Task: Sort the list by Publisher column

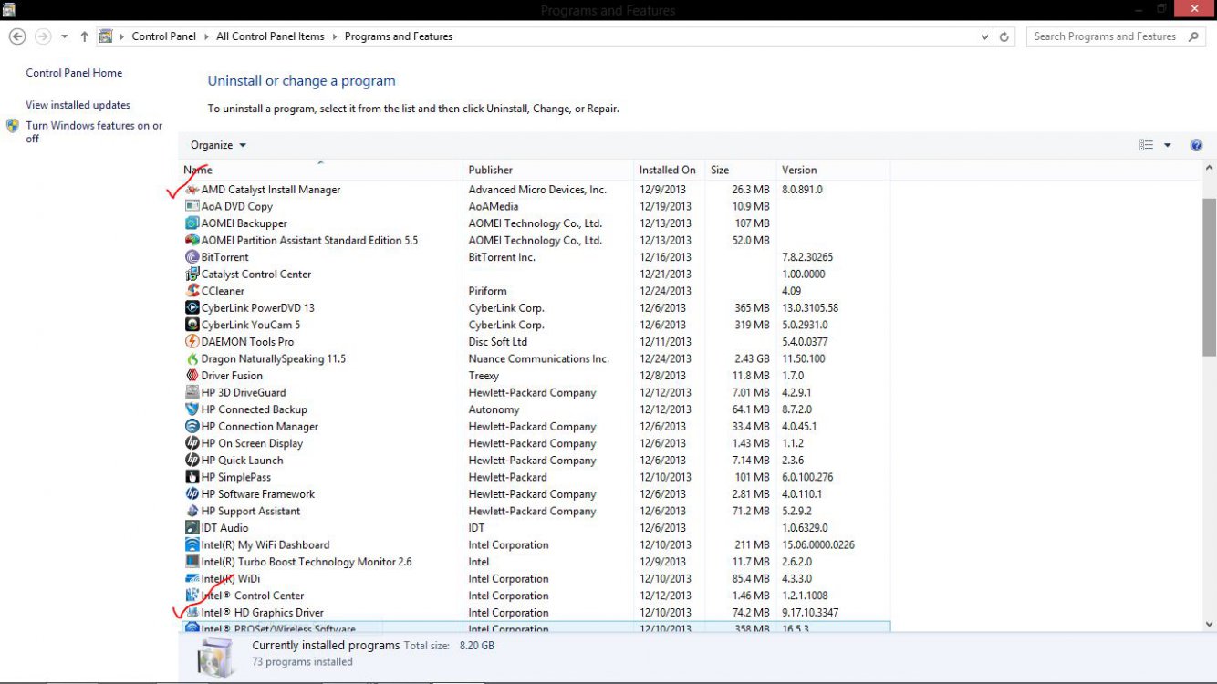Action: pos(548,170)
